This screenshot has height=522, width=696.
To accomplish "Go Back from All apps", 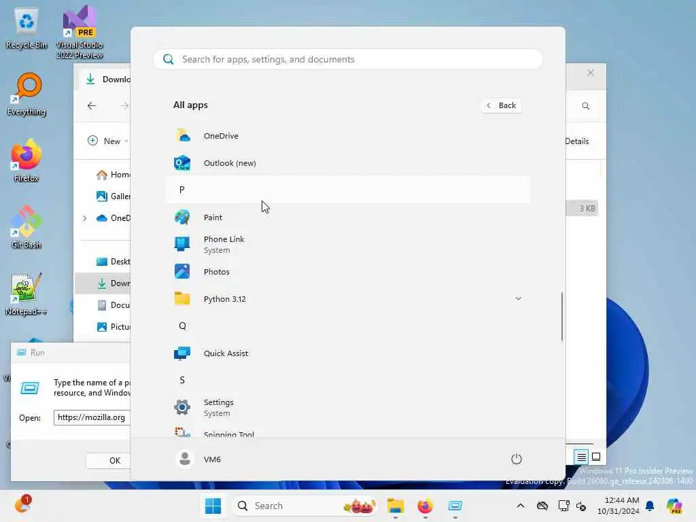I will 502,105.
